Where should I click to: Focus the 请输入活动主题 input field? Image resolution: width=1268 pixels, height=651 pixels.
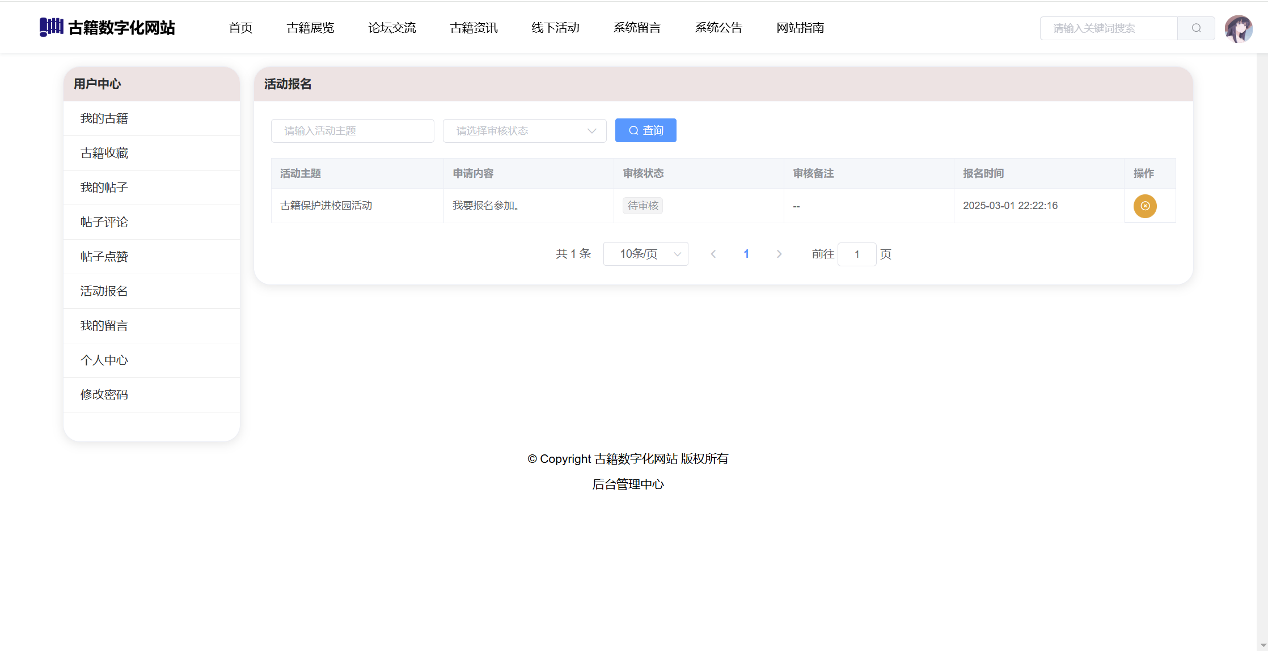point(352,131)
